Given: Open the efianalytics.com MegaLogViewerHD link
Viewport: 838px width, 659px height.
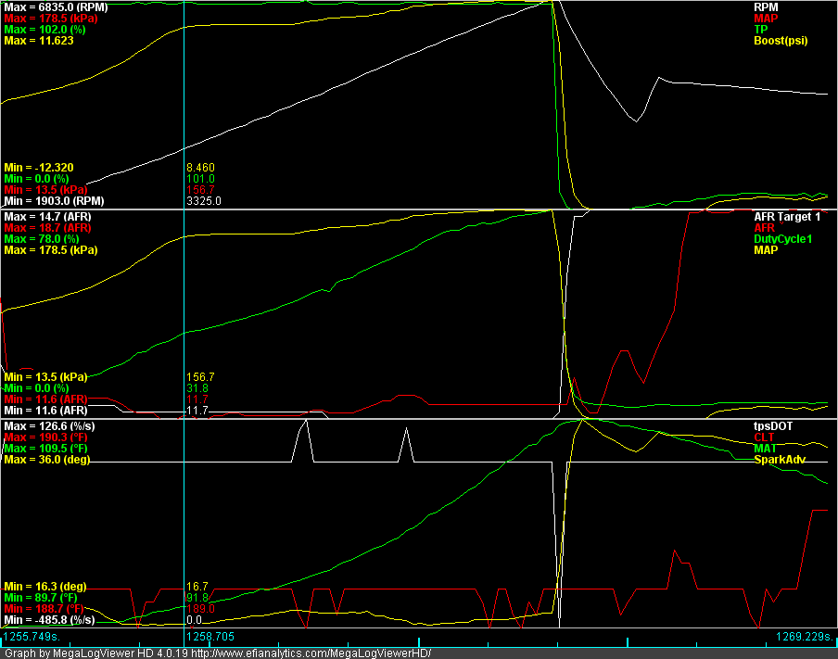Looking at the screenshot, I should pos(311,653).
